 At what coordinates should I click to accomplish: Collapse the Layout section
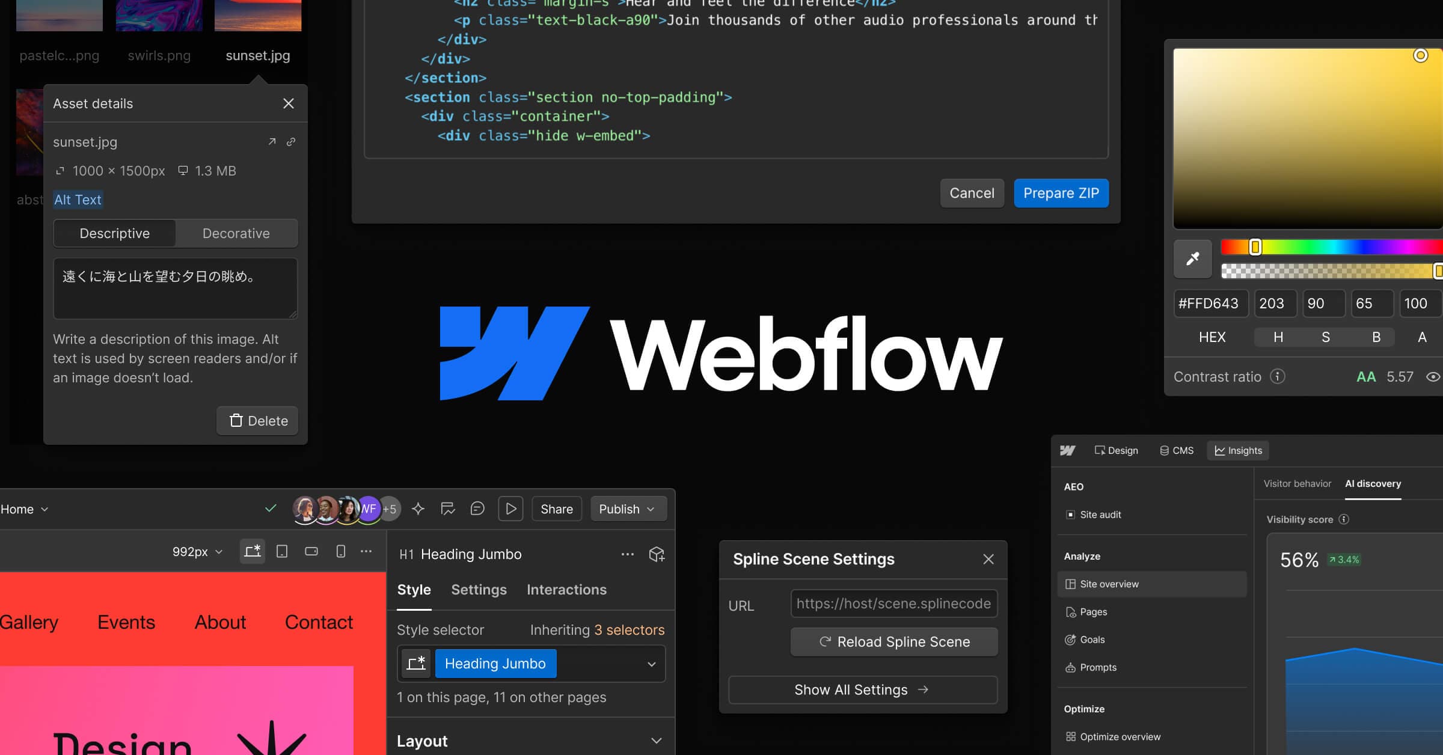(x=657, y=741)
